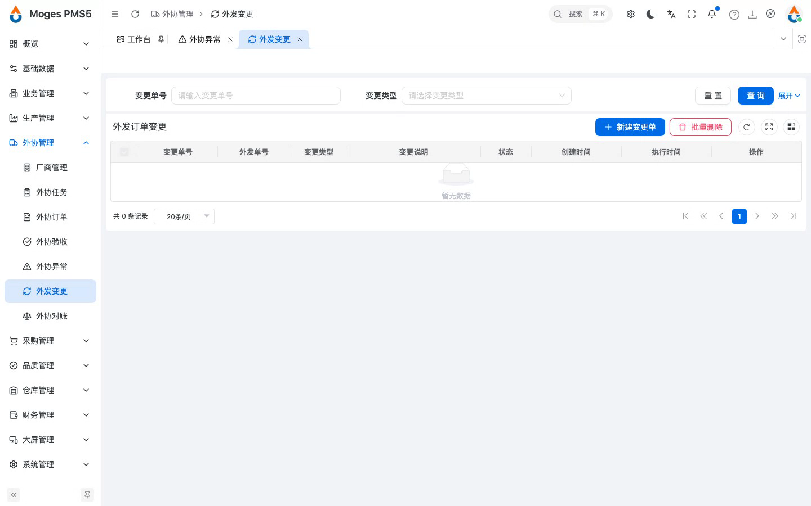Enter fullscreen via header fullscreen icon
This screenshot has height=506, width=811.
tap(692, 14)
